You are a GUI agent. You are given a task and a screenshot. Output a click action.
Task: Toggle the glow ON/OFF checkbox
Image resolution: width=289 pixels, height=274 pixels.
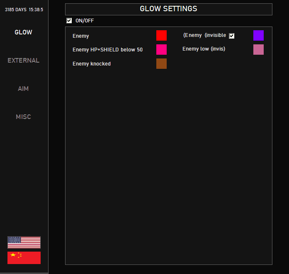click(69, 21)
